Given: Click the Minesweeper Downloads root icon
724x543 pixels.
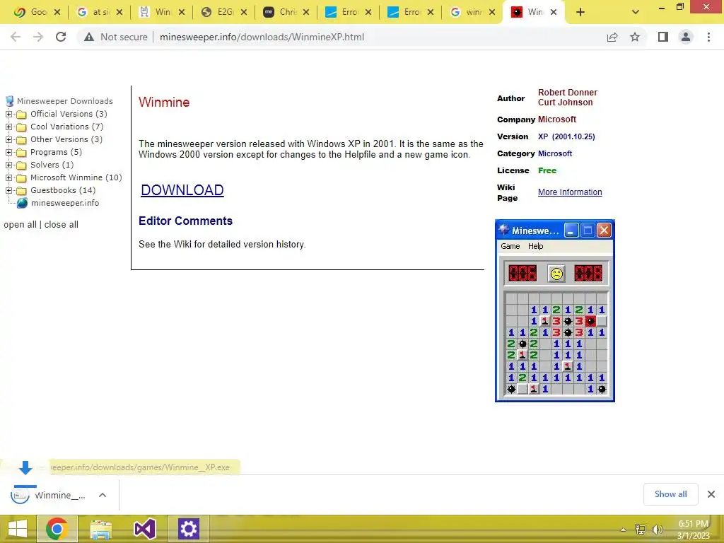Looking at the screenshot, I should tap(9, 101).
